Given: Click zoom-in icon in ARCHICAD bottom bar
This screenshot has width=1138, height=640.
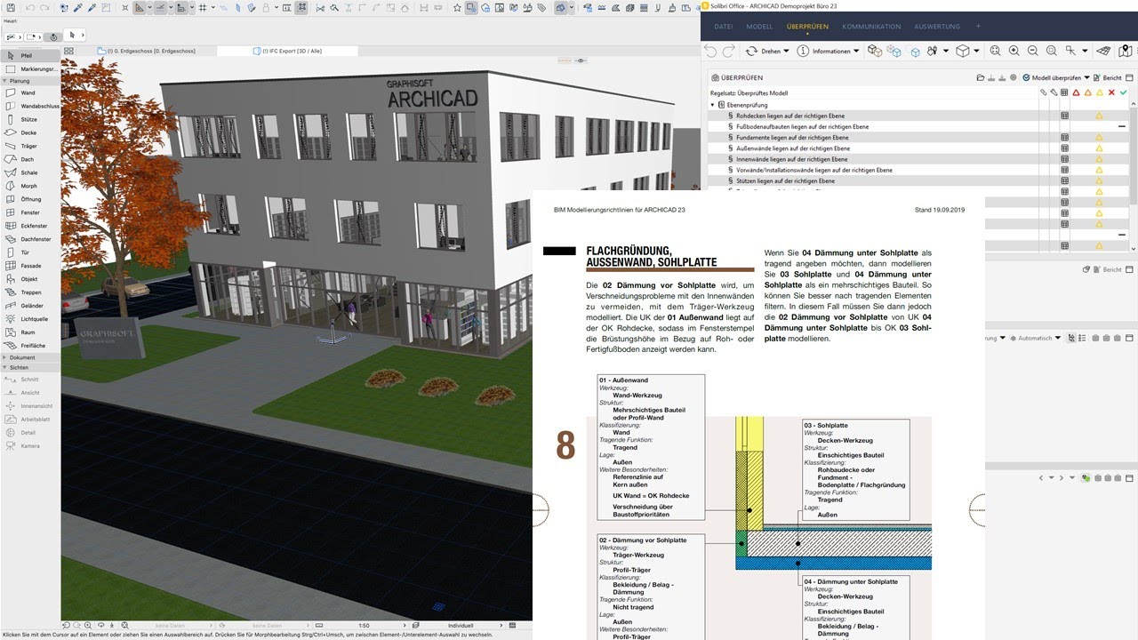Looking at the screenshot, I should tap(88, 625).
